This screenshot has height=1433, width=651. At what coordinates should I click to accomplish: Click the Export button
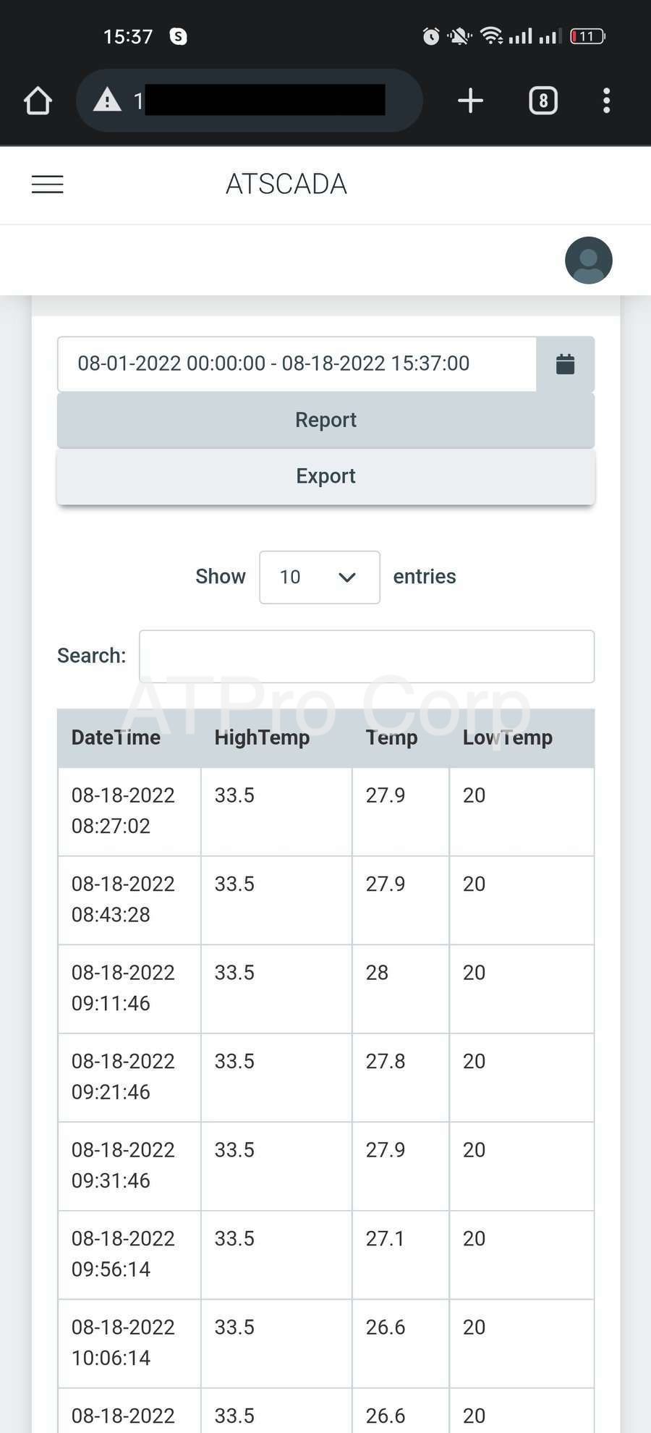click(325, 476)
